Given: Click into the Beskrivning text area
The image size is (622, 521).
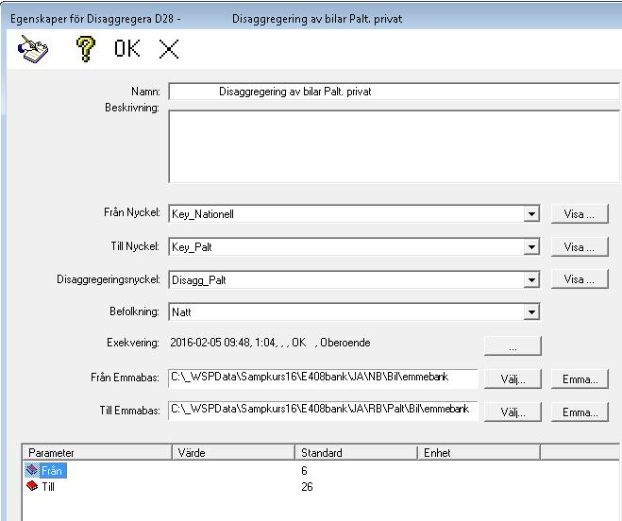Looking at the screenshot, I should (x=394, y=146).
